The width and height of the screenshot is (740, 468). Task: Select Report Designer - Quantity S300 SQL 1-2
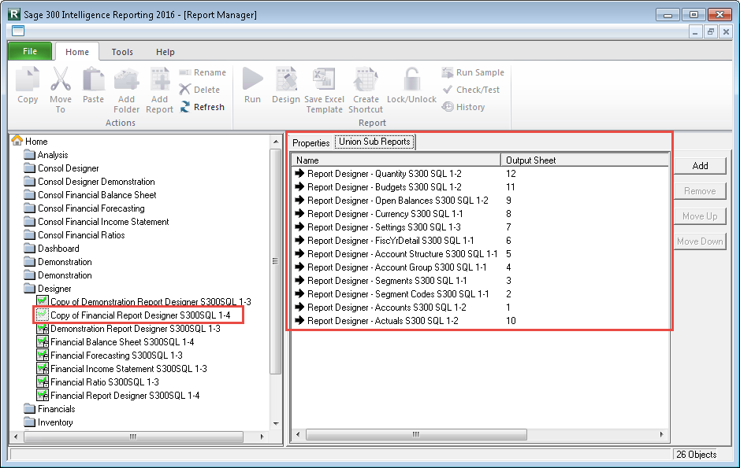point(378,174)
